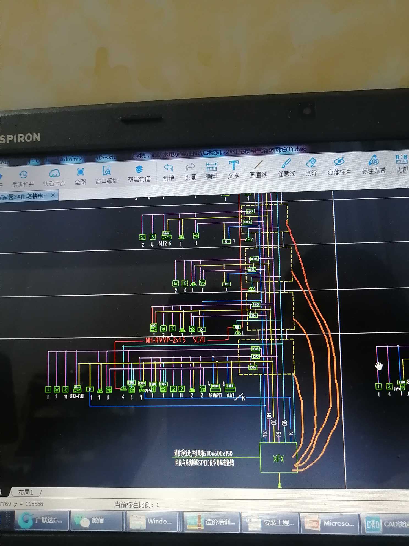Open 安装工程 document in taskbar
Image resolution: width=409 pixels, height=546 pixels.
click(x=270, y=523)
